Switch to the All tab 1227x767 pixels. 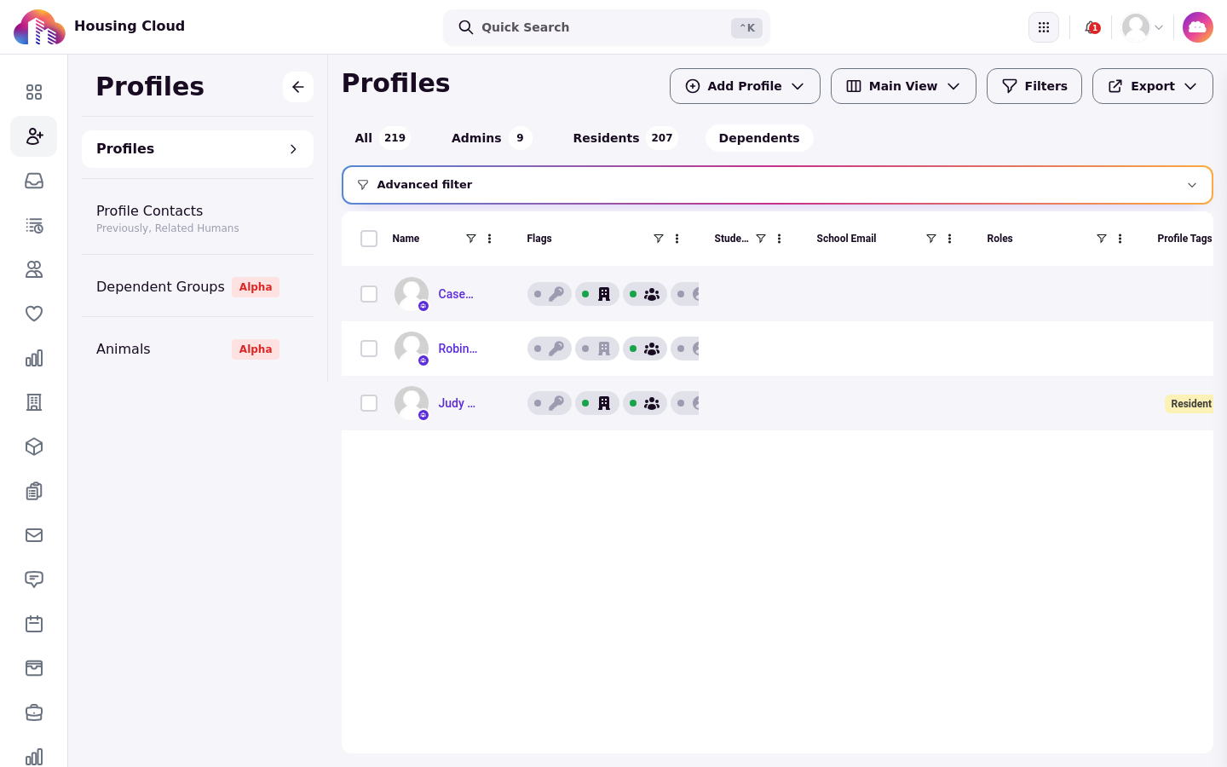click(382, 138)
